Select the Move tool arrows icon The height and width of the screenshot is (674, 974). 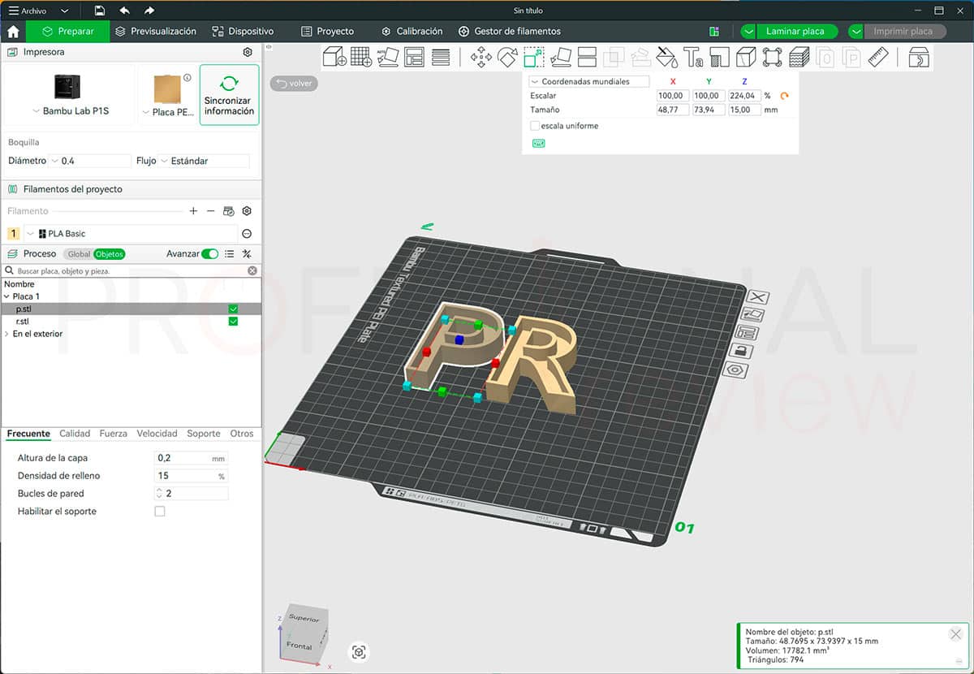481,57
